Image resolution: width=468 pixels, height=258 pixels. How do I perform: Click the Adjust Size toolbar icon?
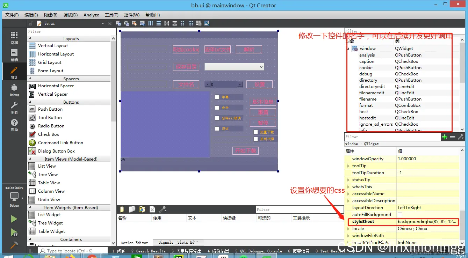pyautogui.click(x=207, y=23)
